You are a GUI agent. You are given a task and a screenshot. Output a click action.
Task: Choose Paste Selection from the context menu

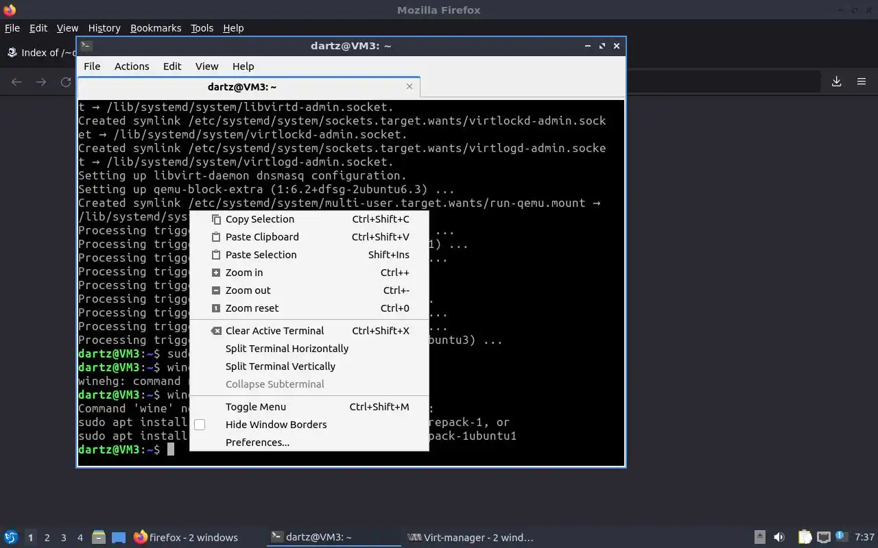pos(309,255)
